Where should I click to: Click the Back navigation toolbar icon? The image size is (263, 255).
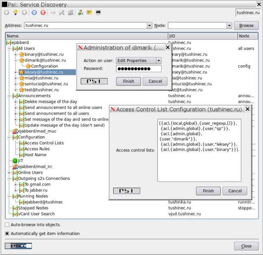point(6,13)
